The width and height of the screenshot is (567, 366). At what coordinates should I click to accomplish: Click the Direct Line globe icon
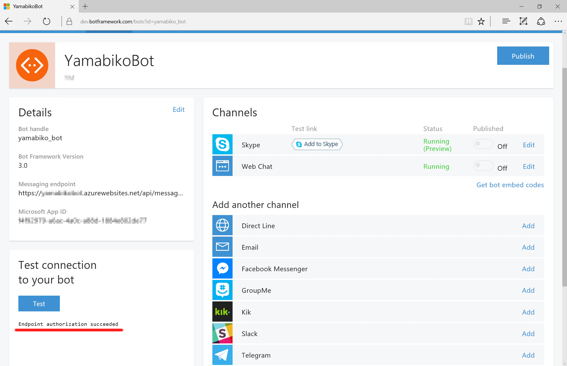pyautogui.click(x=222, y=225)
